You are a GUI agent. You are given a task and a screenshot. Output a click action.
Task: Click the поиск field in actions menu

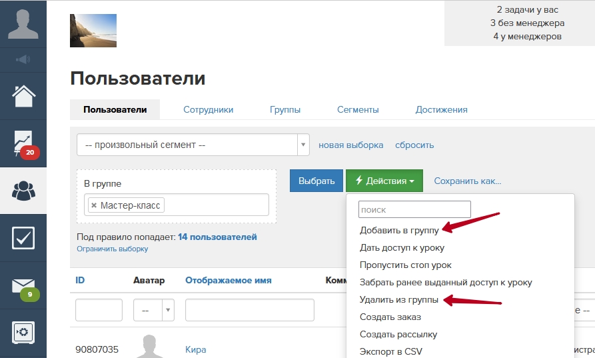(x=414, y=210)
